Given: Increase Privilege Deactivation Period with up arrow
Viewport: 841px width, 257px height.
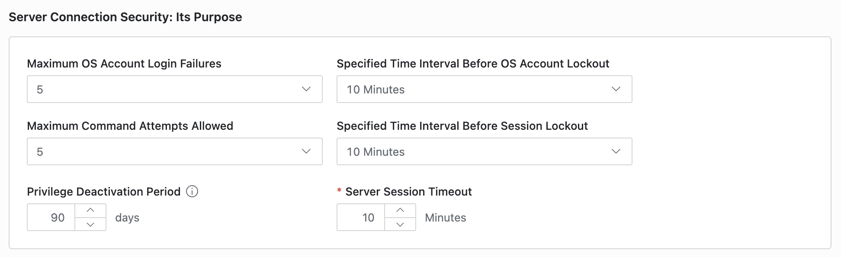Looking at the screenshot, I should coord(90,210).
